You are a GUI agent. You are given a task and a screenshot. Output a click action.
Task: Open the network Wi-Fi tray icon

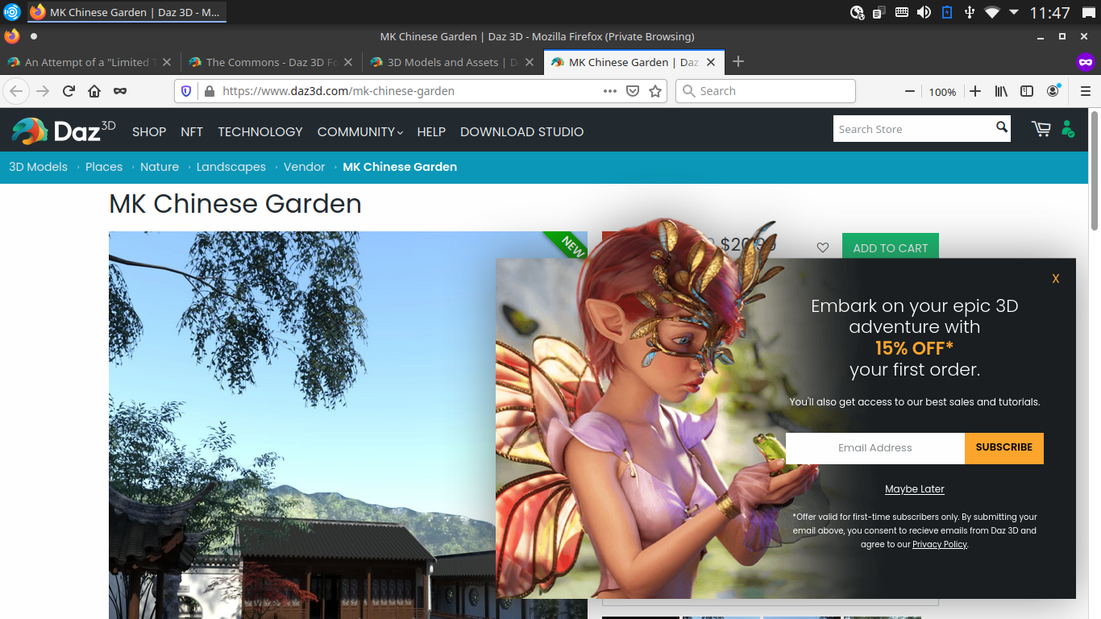[991, 12]
